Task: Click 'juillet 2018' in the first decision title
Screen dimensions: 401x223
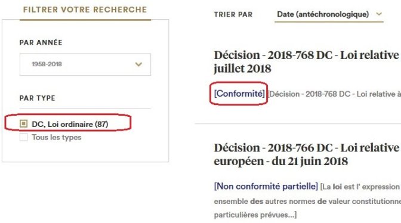Action: (242, 69)
